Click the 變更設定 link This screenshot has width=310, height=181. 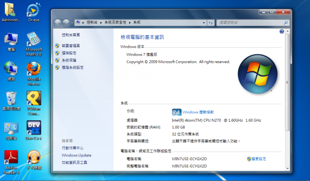[x=259, y=159]
